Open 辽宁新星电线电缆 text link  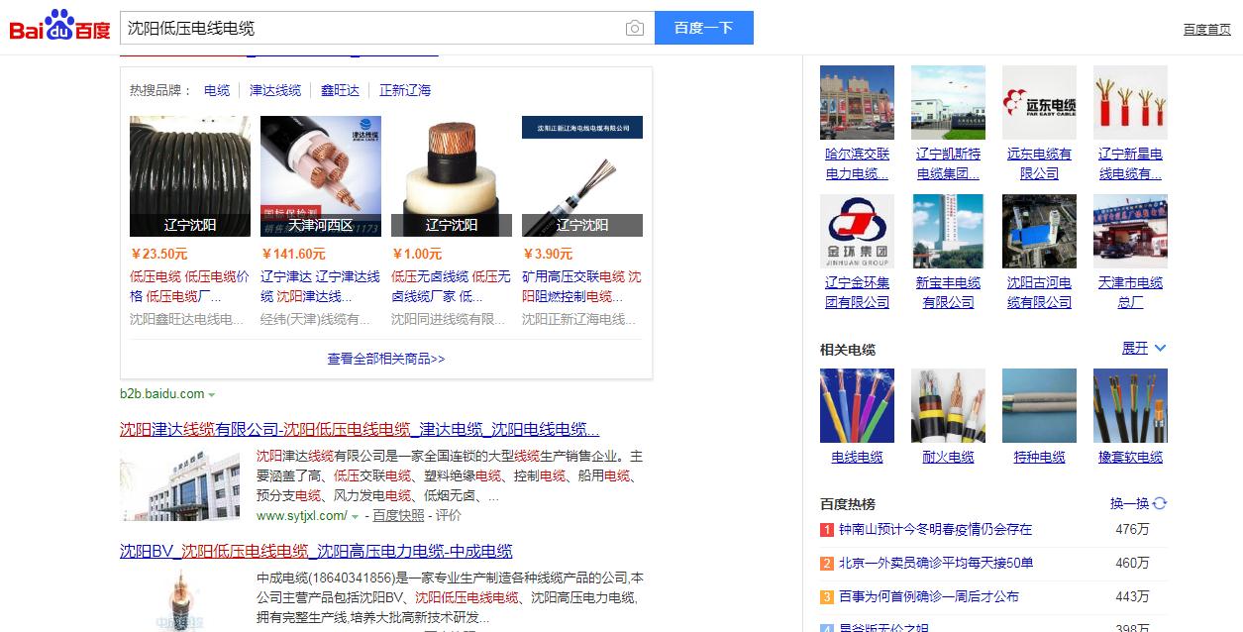pyautogui.click(x=1131, y=163)
